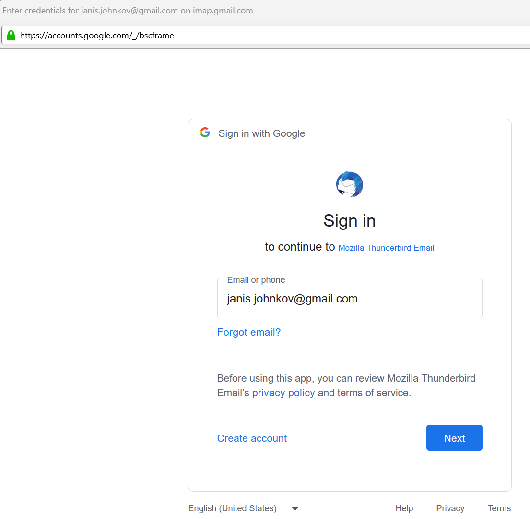Open the English (United States) language menu
530x519 pixels.
(243, 508)
